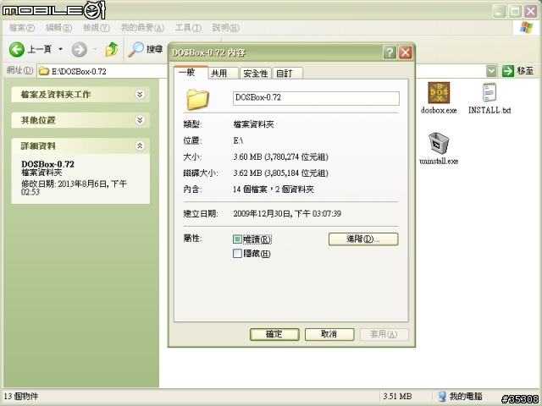Click the Forward arrow icon
Image resolution: width=542 pixels, height=406 pixels.
click(x=79, y=50)
